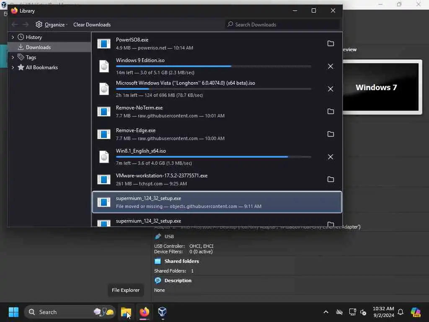Image resolution: width=429 pixels, height=322 pixels.
Task: Click "Shared Folders: 1" in VirtualBox details
Action: (174, 271)
